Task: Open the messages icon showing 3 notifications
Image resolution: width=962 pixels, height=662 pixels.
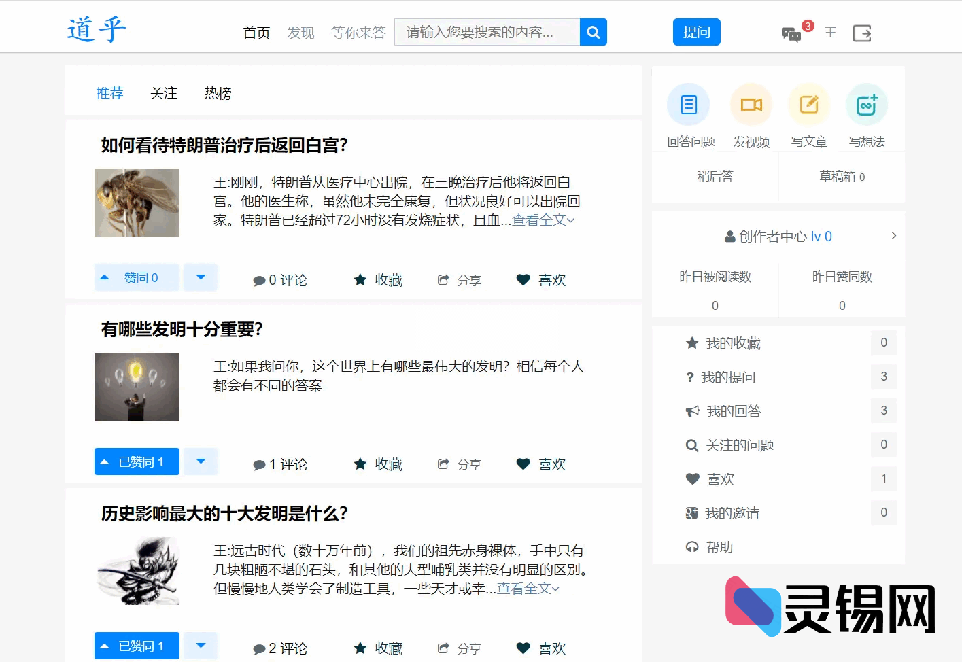Action: click(791, 33)
